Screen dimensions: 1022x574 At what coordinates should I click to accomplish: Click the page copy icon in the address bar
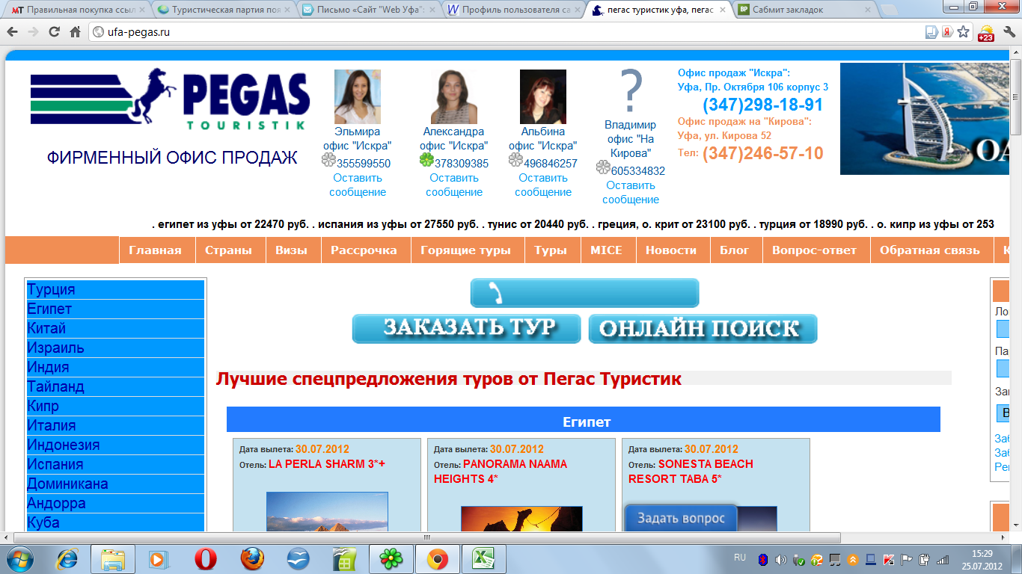click(931, 32)
